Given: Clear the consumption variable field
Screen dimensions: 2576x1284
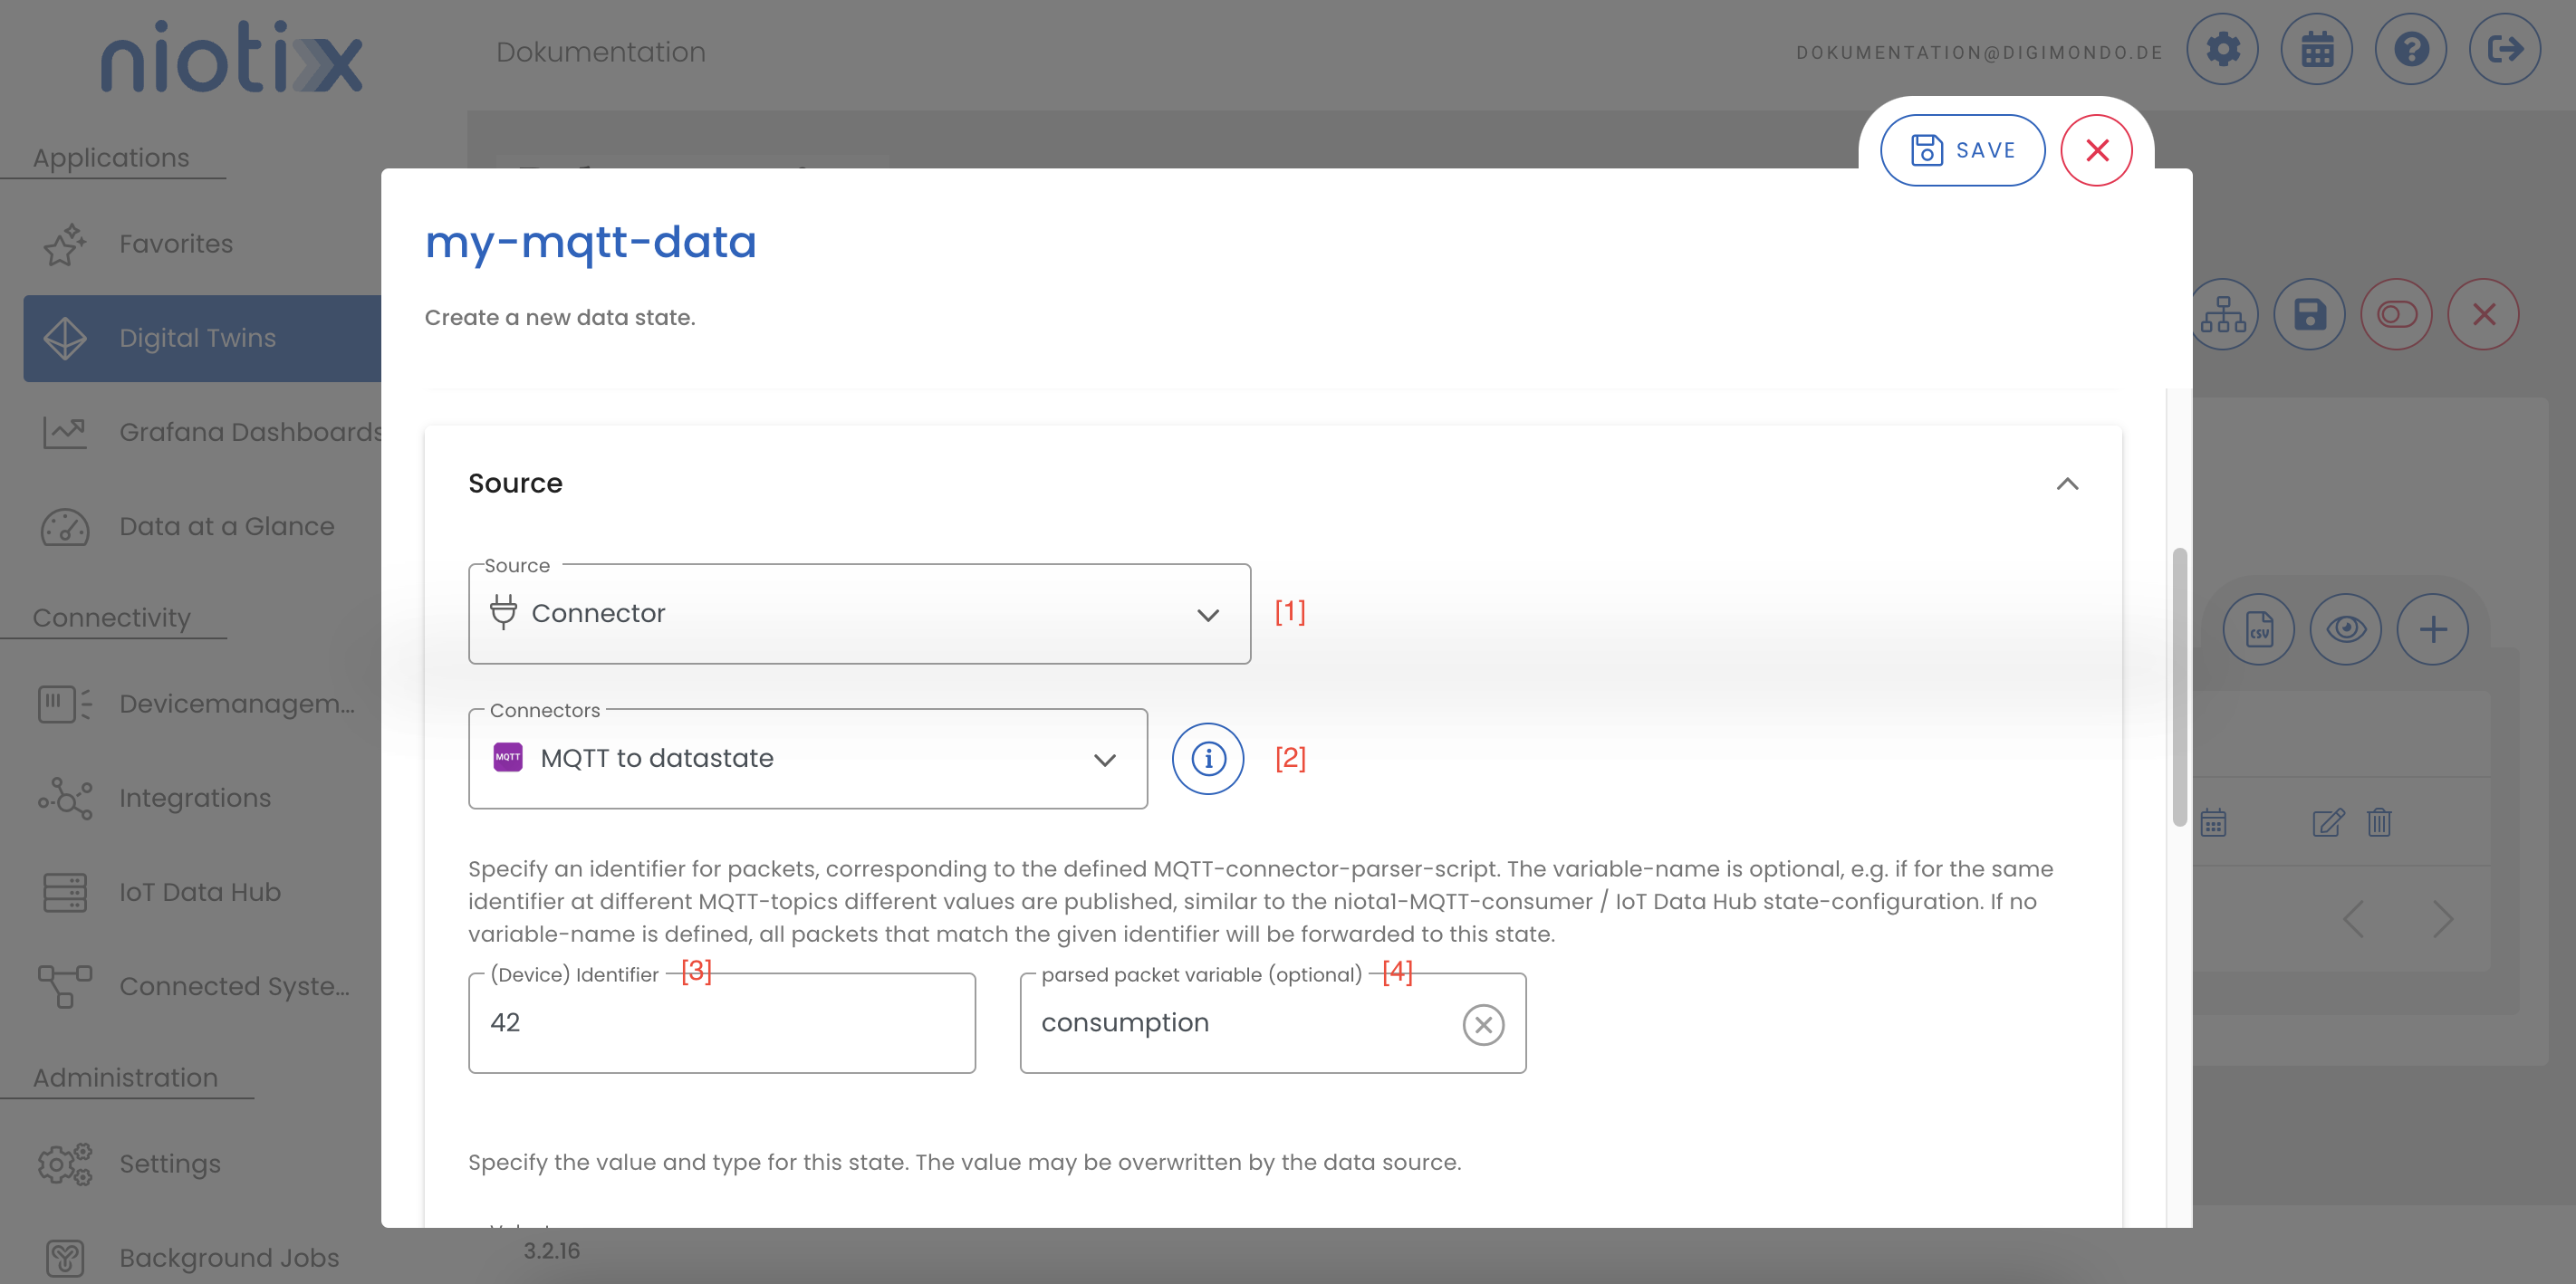Looking at the screenshot, I should tap(1483, 1023).
